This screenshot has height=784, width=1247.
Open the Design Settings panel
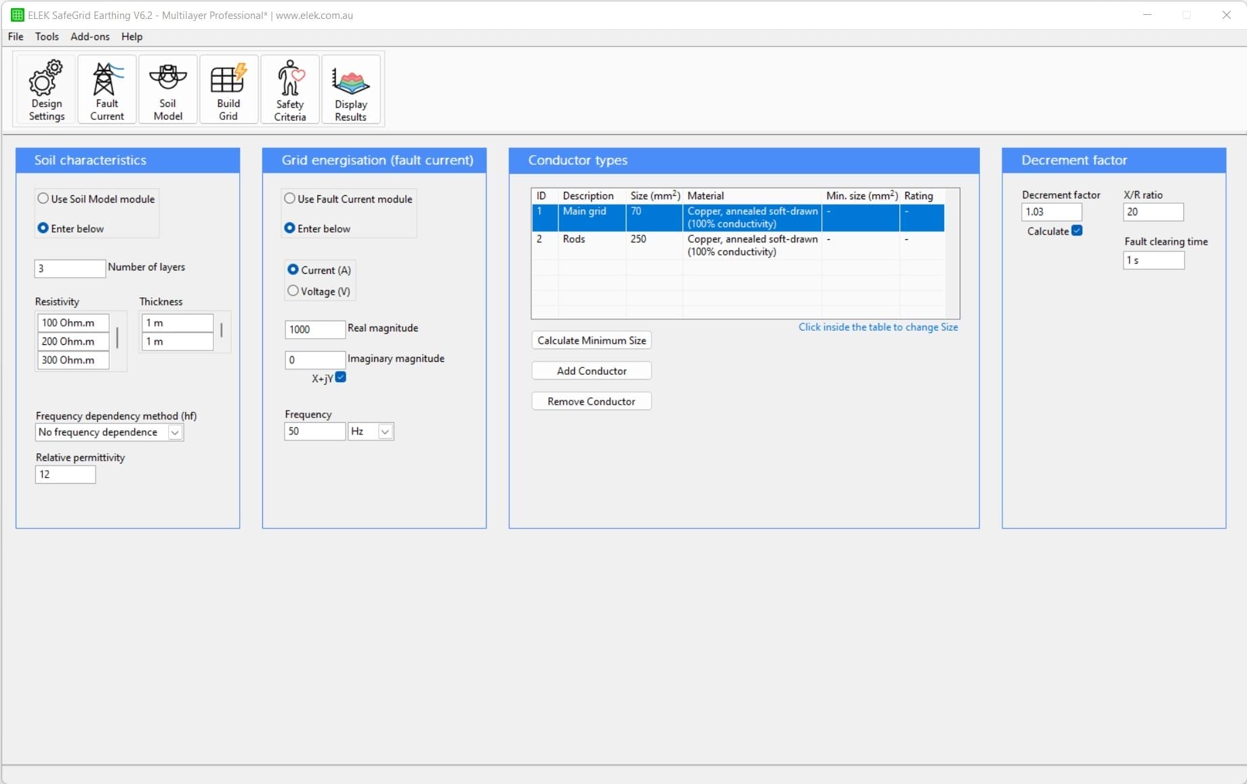[x=45, y=89]
